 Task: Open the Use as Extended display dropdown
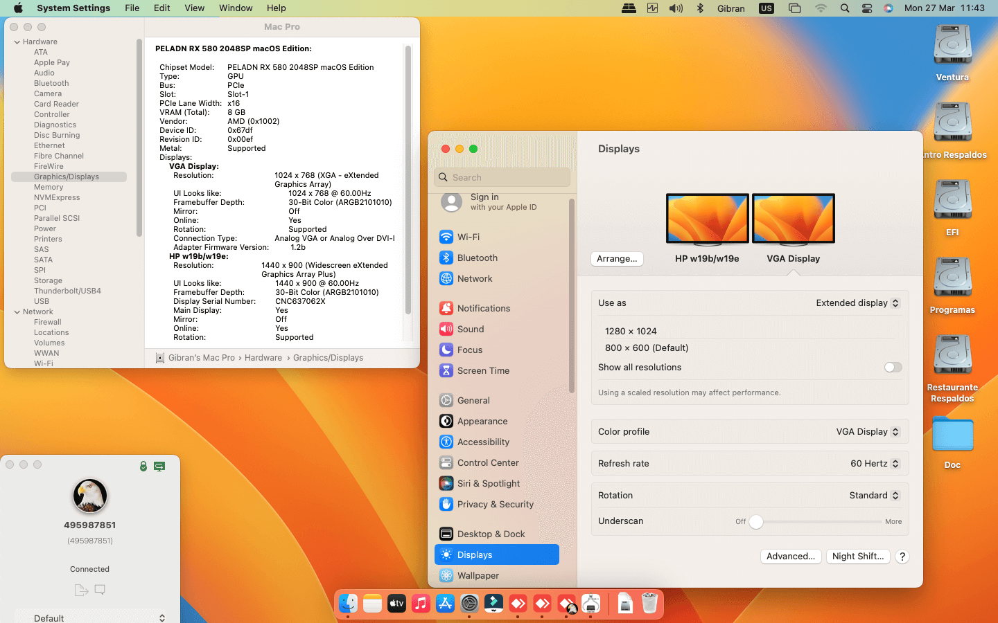(857, 303)
